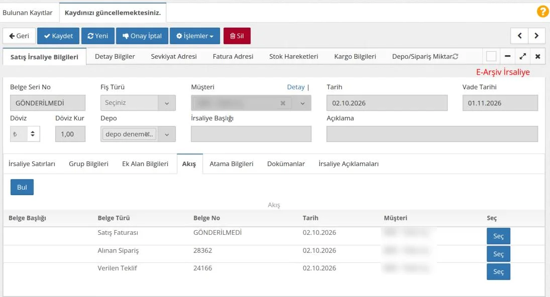Click the Belge Seri No field
550x297 pixels.
click(48, 103)
